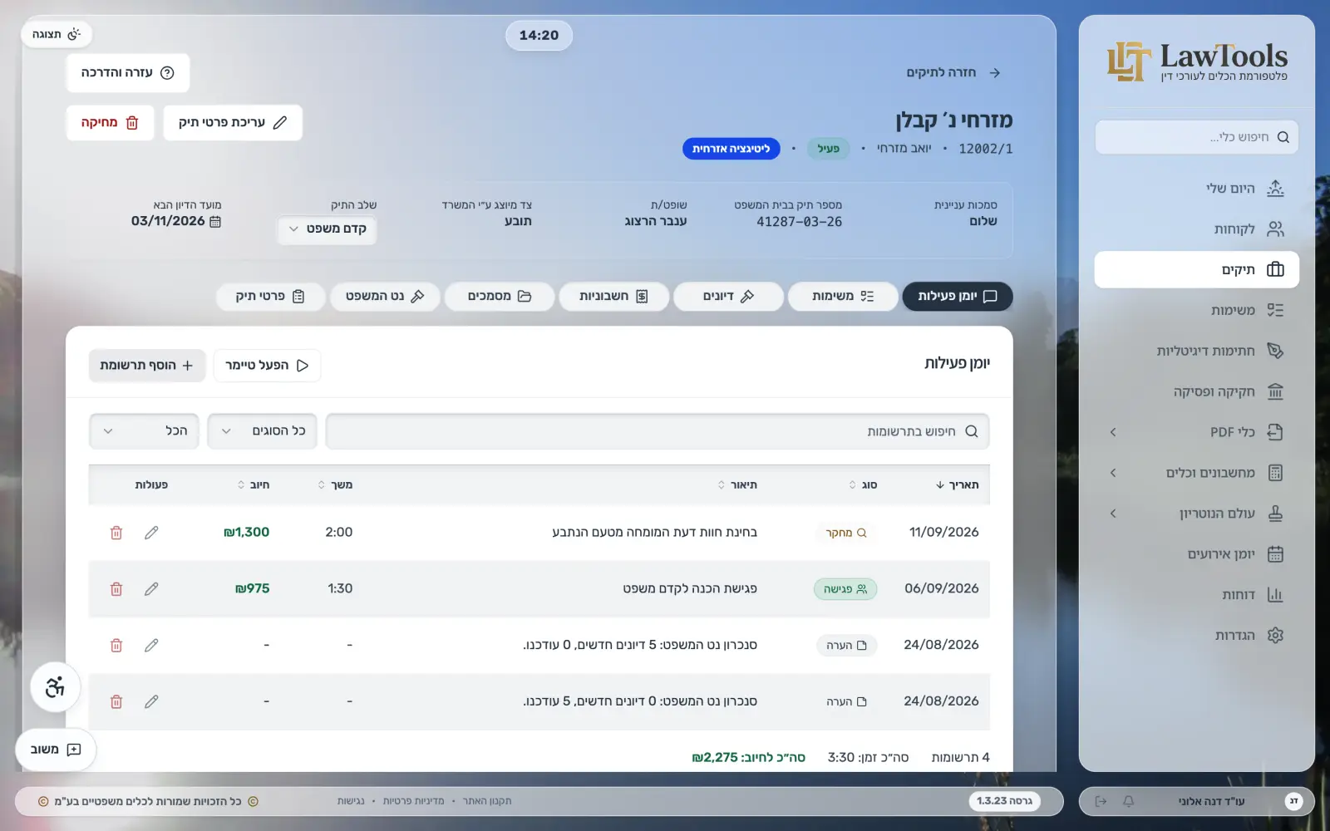Switch to the נט המשפט tab
The image size is (1330, 831).
[x=385, y=297]
